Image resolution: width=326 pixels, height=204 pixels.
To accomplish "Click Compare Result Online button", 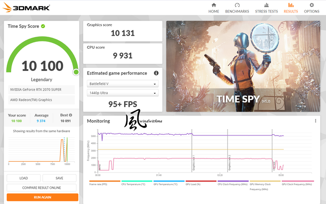I will 42,187.
